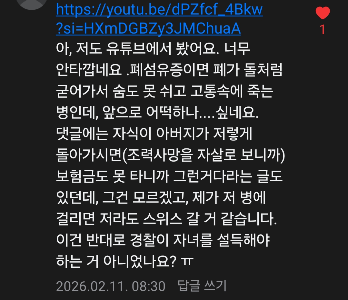Click the like count number 1
Screen dimensions: 348x300
click(x=323, y=30)
